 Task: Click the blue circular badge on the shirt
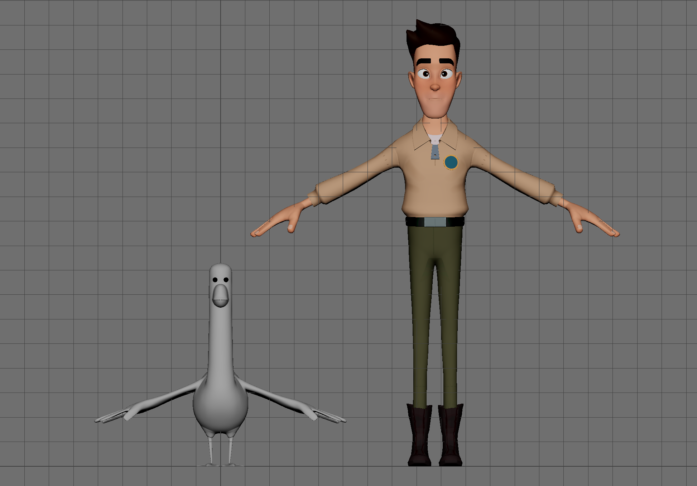pos(451,162)
